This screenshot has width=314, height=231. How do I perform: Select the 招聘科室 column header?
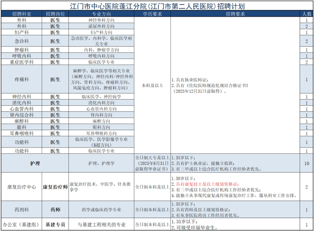(x=22, y=14)
